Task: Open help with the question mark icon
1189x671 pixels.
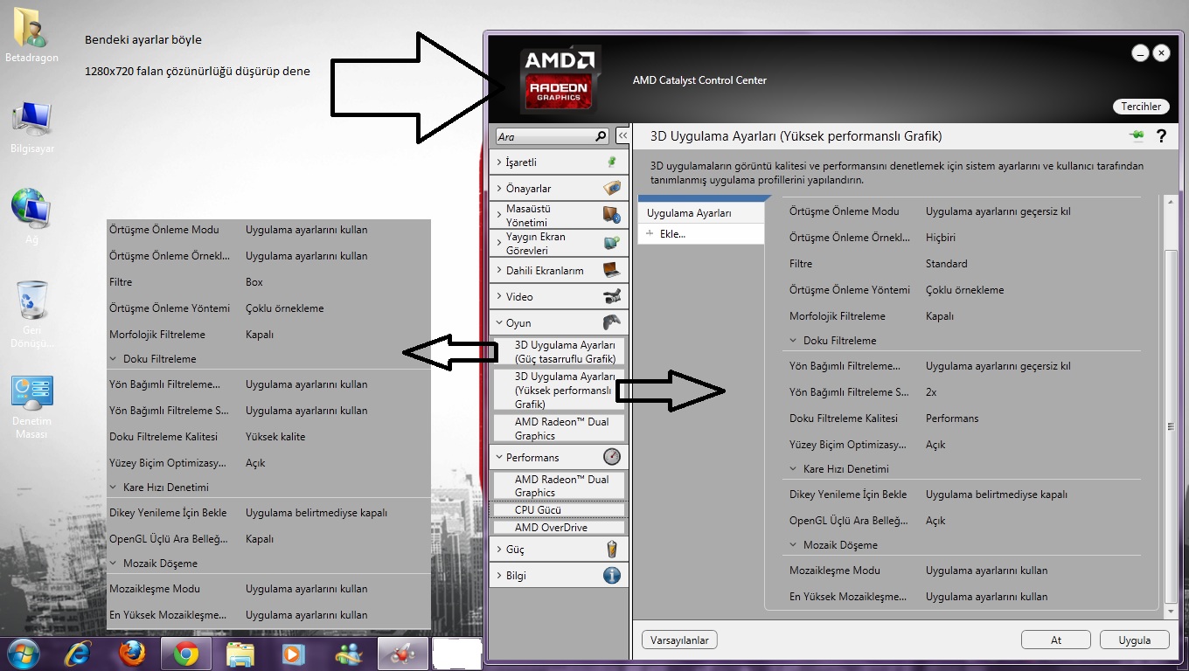Action: point(1161,136)
